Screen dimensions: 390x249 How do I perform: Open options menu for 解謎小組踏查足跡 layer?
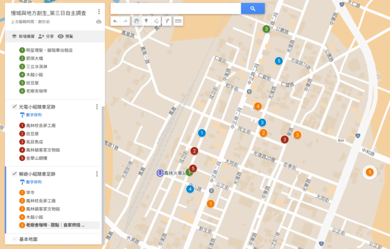click(x=97, y=174)
